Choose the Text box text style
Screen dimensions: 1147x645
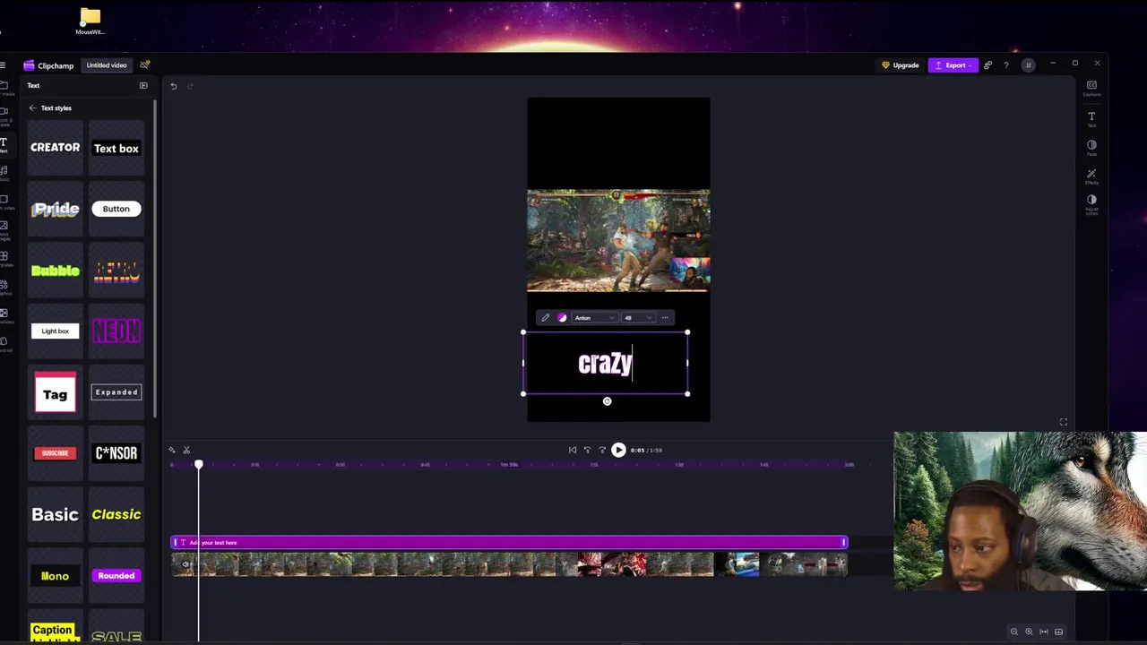tap(116, 148)
